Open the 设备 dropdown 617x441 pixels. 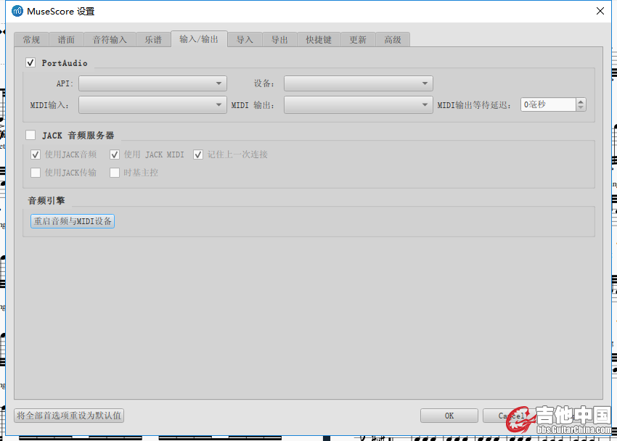tap(359, 83)
